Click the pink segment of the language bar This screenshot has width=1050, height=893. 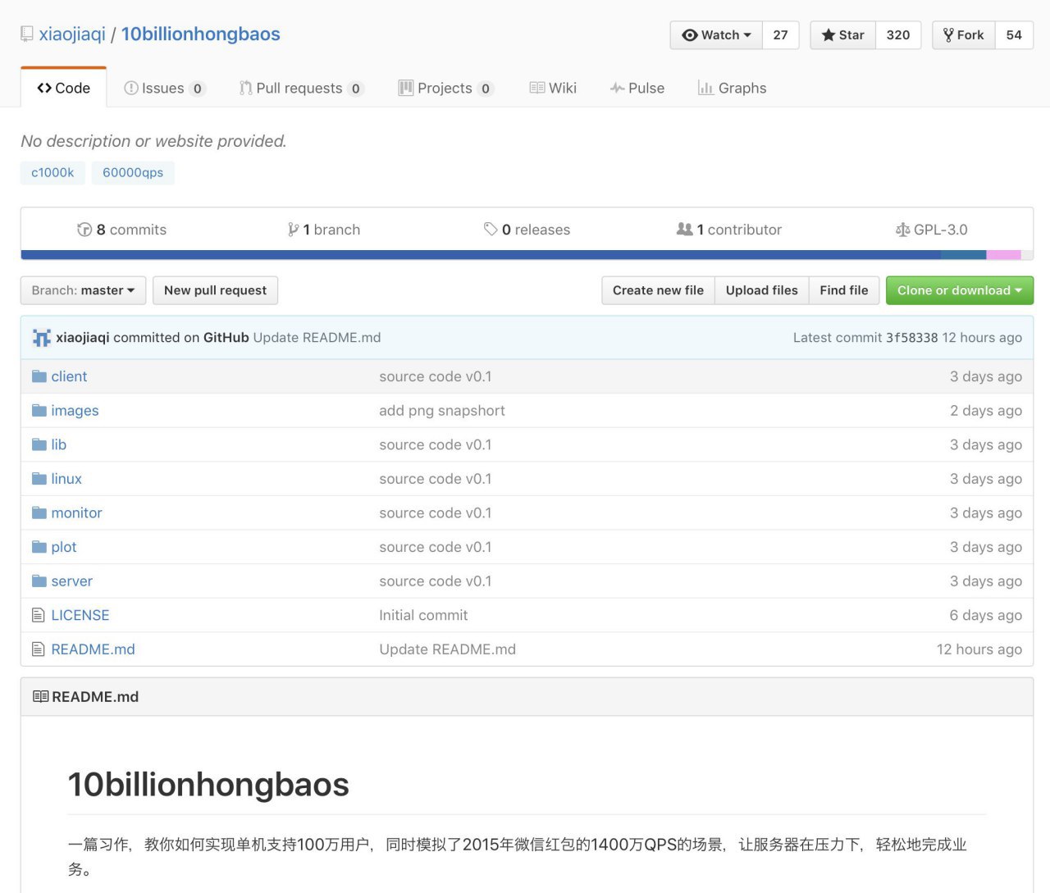pos(1003,255)
